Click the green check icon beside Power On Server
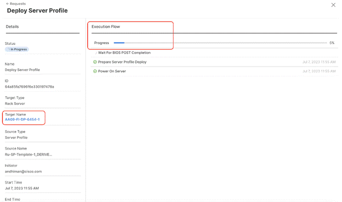342x202 pixels. (95, 71)
